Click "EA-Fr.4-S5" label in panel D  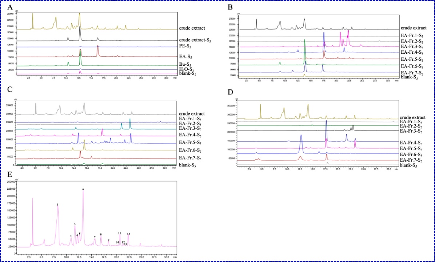point(412,143)
